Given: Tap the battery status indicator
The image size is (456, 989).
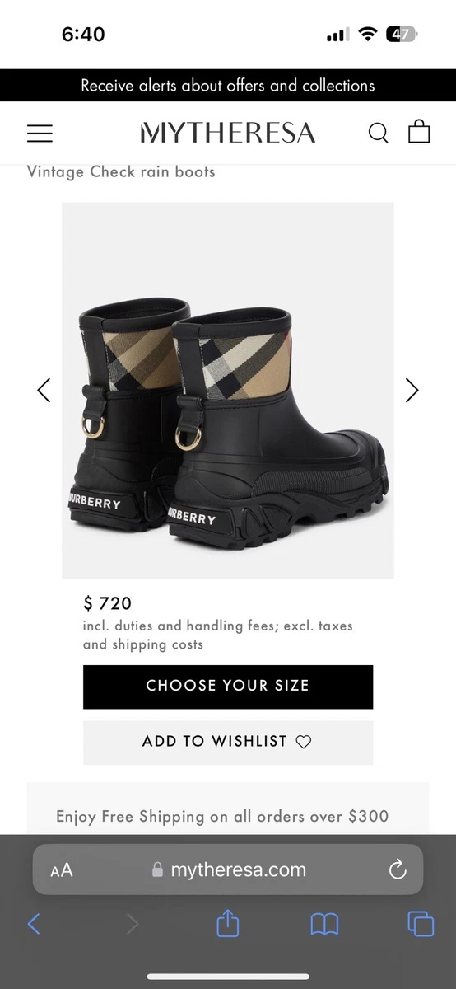Looking at the screenshot, I should pyautogui.click(x=402, y=35).
